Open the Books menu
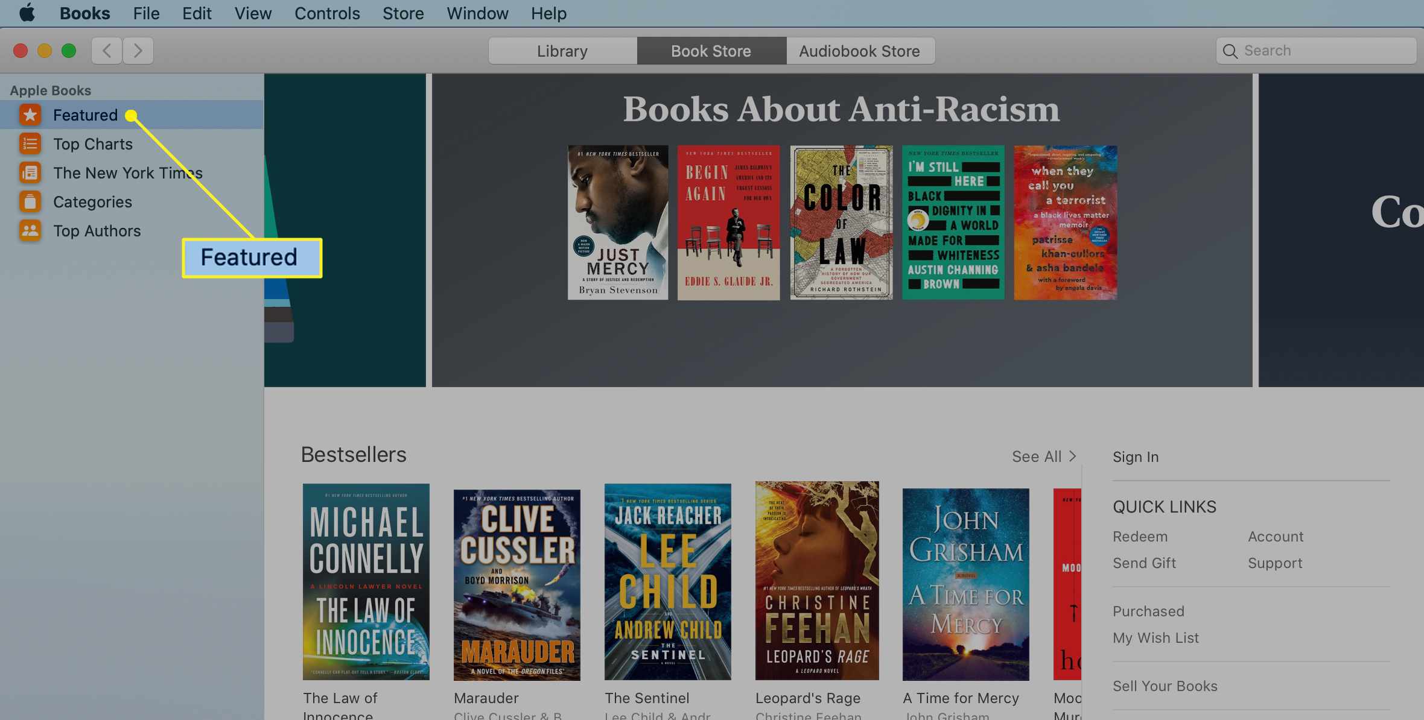This screenshot has height=720, width=1424. (84, 13)
